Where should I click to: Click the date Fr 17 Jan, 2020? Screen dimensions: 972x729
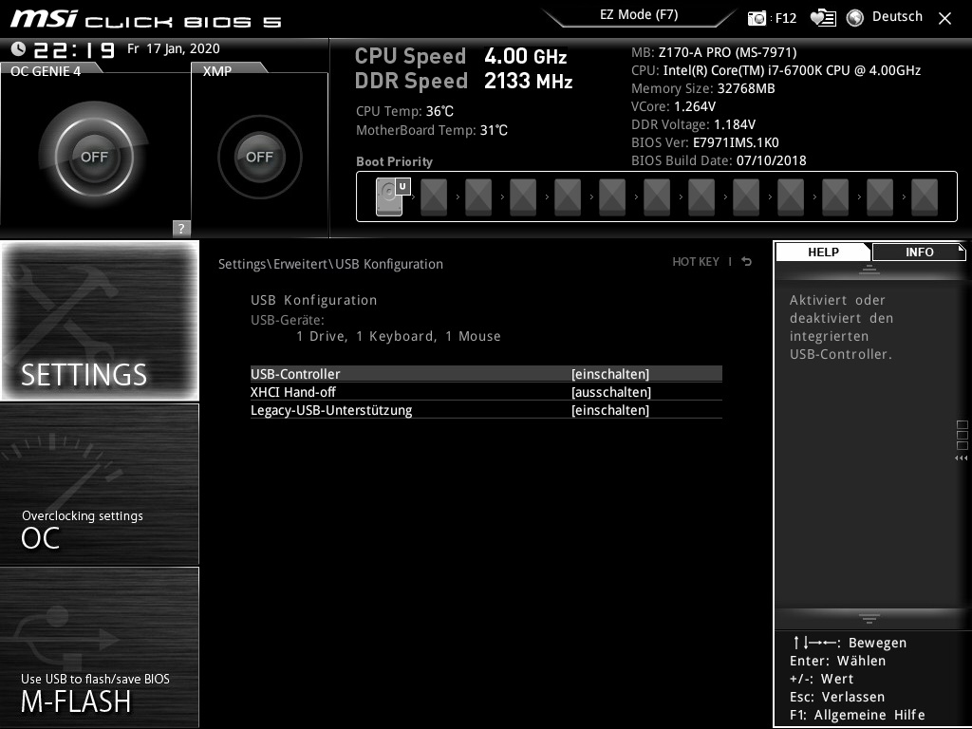174,49
